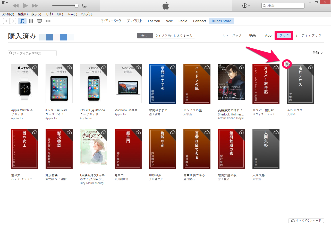Select the Music note library icon
This screenshot has height=226, width=331.
coord(22,21)
